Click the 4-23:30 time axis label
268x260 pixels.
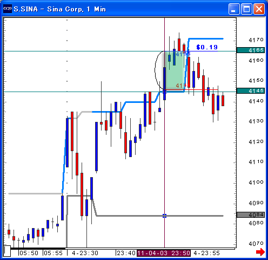pos(85,253)
